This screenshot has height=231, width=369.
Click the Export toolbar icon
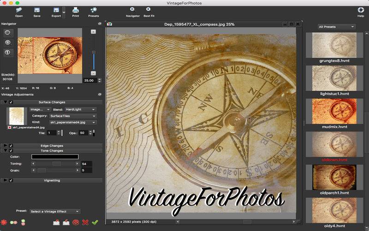56,10
